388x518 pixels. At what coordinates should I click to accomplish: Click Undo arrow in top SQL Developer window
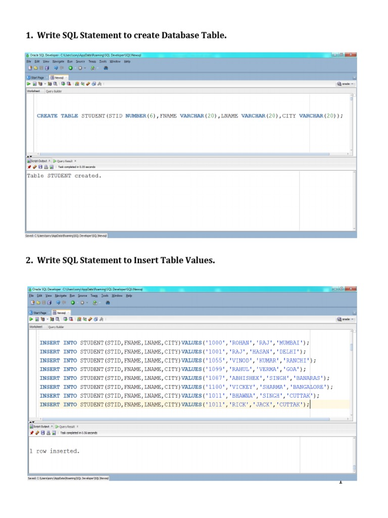[56, 68]
